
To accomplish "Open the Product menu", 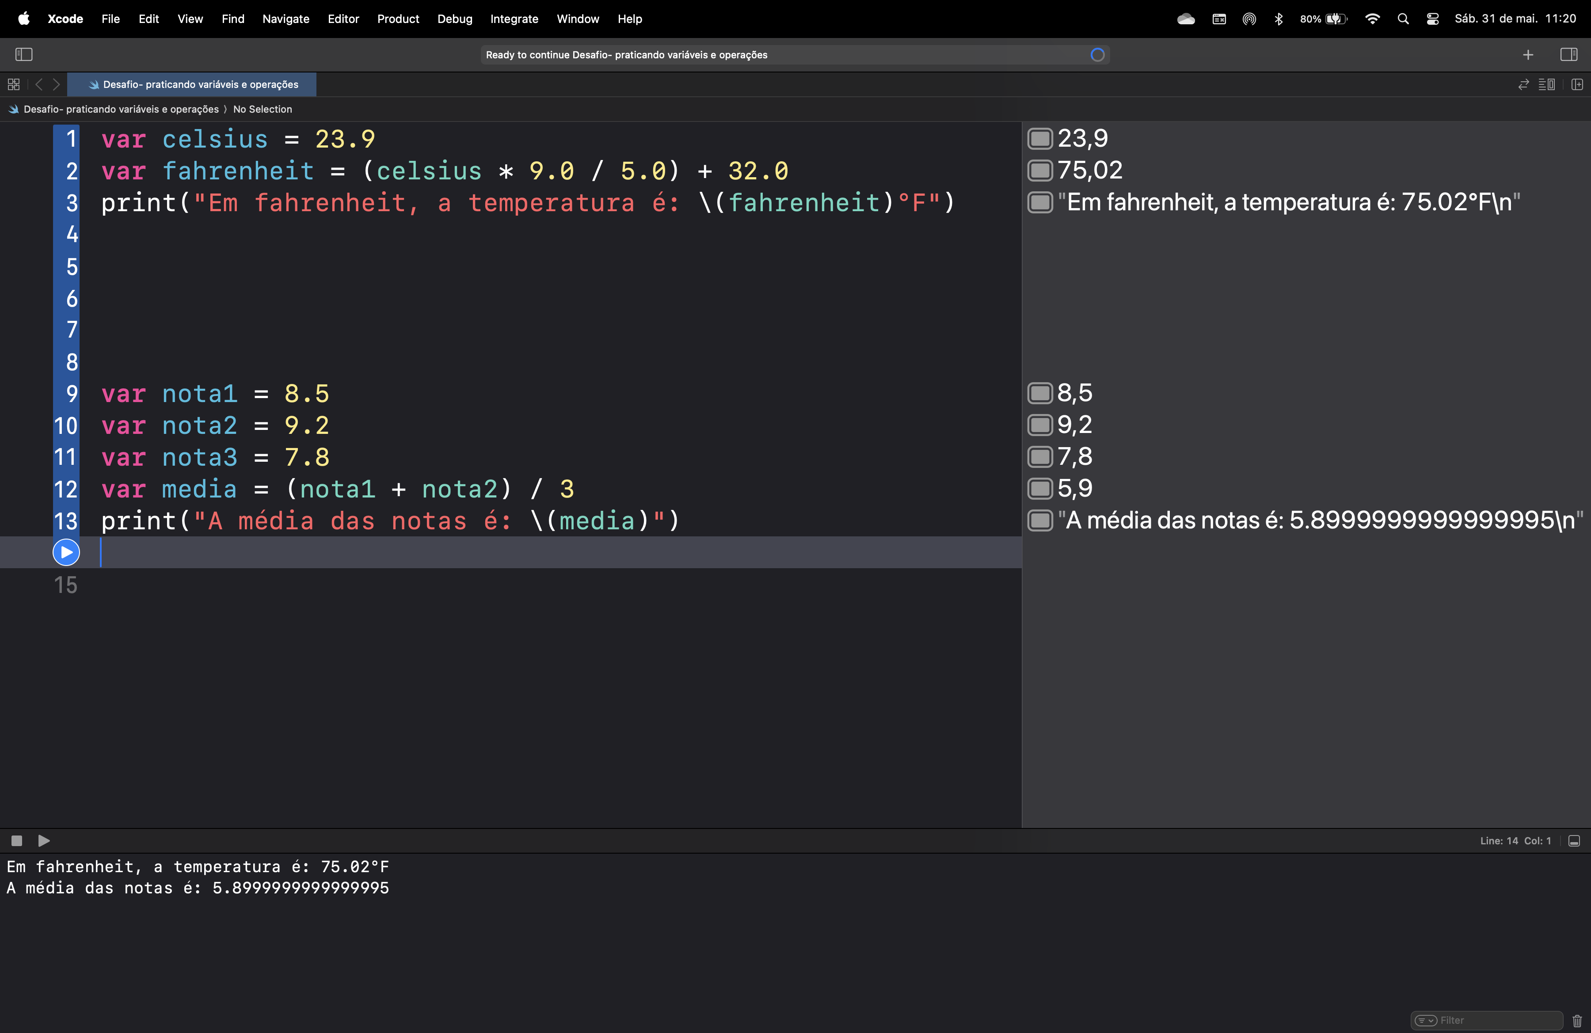I will pyautogui.click(x=398, y=19).
